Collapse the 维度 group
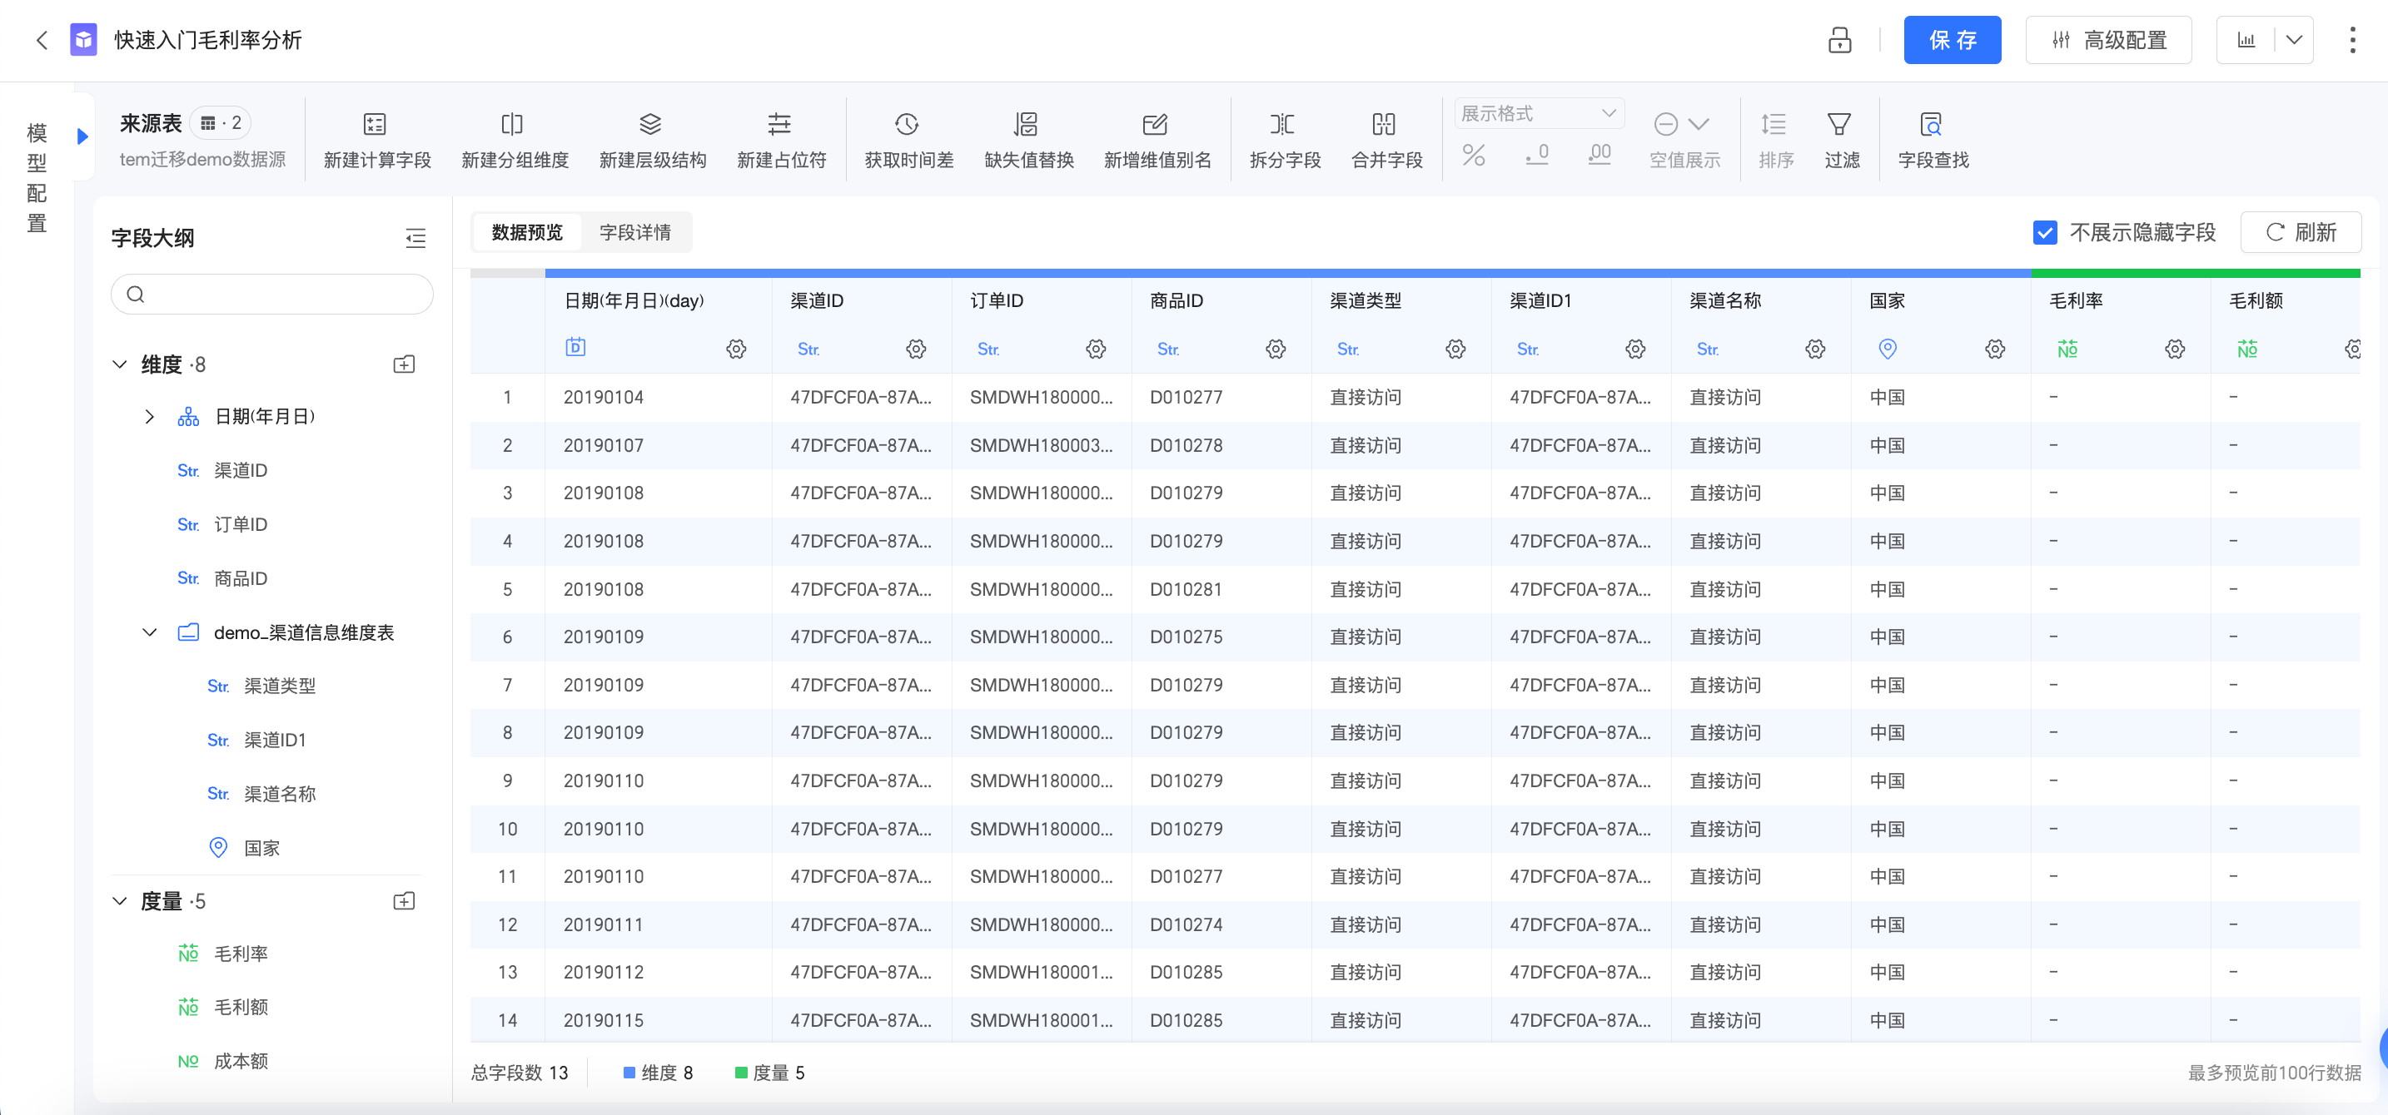The width and height of the screenshot is (2388, 1115). (120, 364)
